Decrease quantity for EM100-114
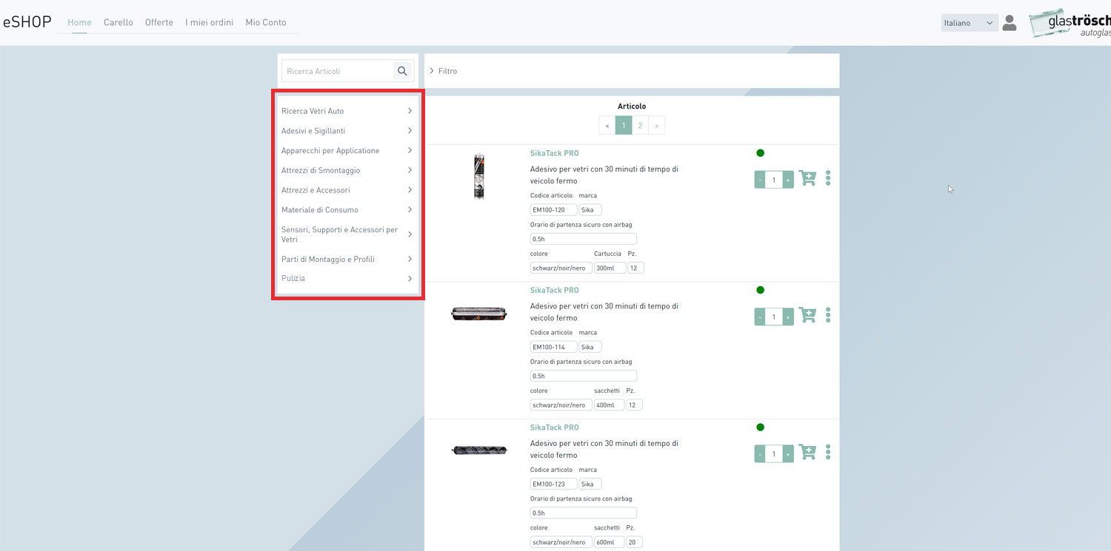This screenshot has height=551, width=1111. point(760,317)
